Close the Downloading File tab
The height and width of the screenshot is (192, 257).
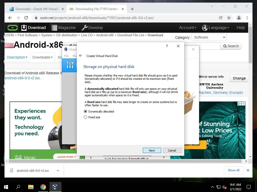122,9
